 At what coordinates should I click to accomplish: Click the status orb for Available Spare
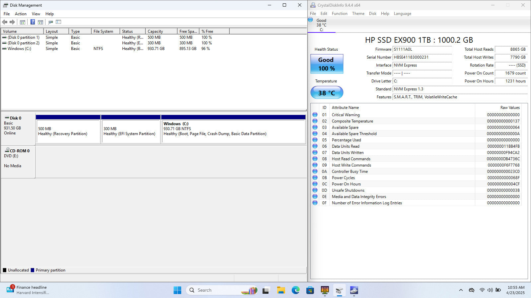(x=315, y=127)
